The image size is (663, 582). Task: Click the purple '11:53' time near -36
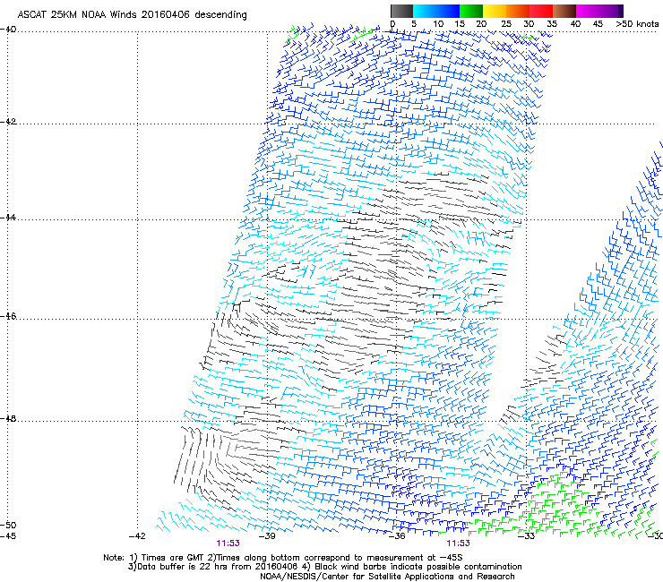pos(458,543)
